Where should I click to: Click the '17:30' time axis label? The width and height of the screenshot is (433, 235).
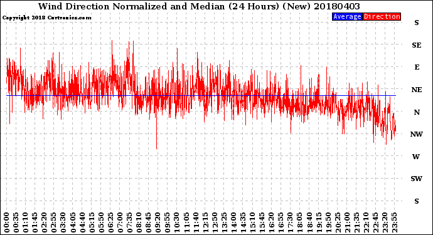(x=290, y=222)
